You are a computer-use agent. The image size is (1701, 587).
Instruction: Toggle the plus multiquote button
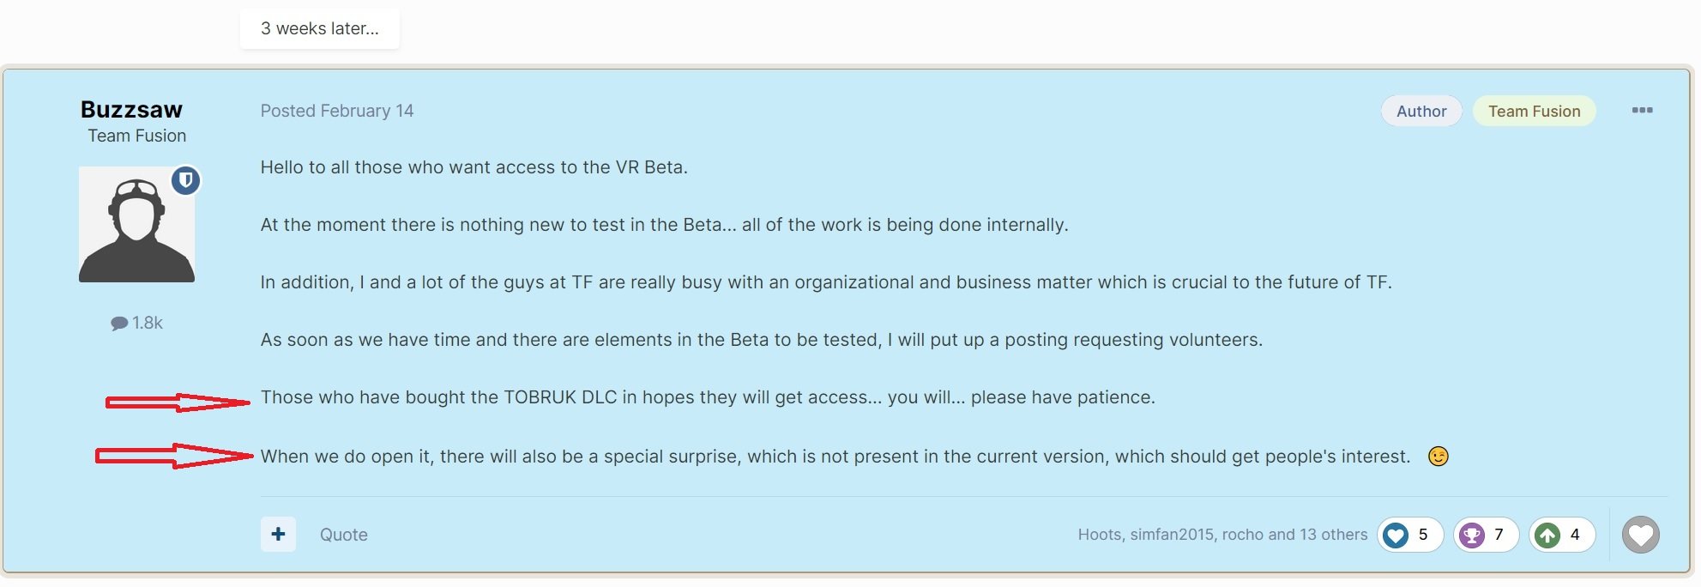[x=278, y=534]
